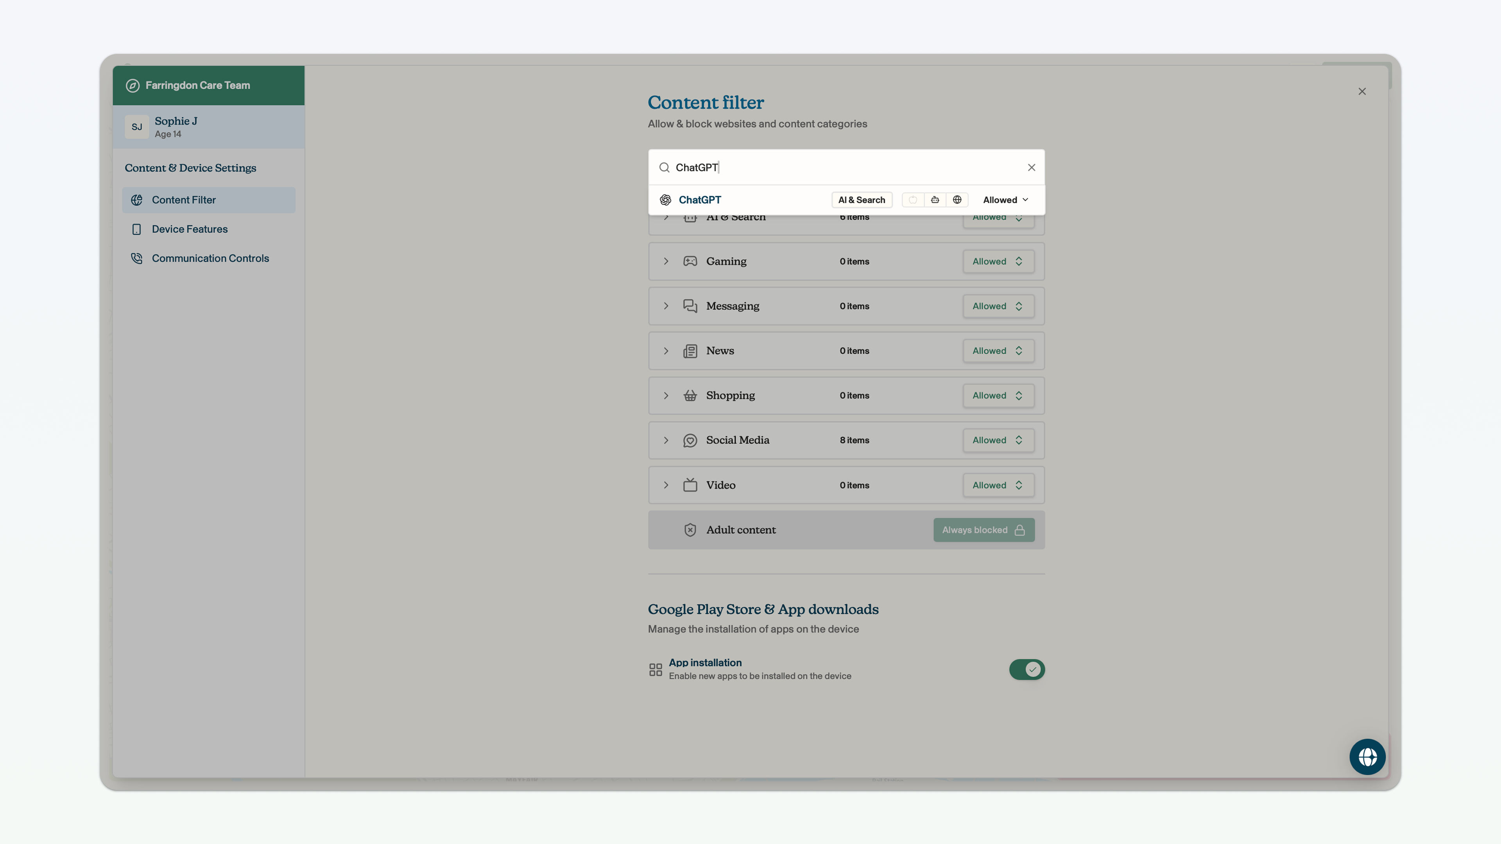The height and width of the screenshot is (844, 1501).
Task: Click the '0 items' count for Gaming
Action: click(x=854, y=261)
